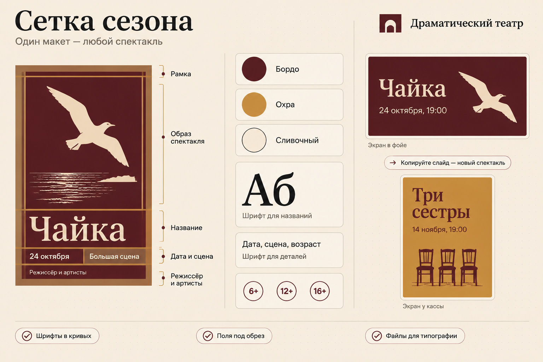Click the Копируйте слайд — новый спектакль button
The width and height of the screenshot is (543, 362).
[x=448, y=163]
